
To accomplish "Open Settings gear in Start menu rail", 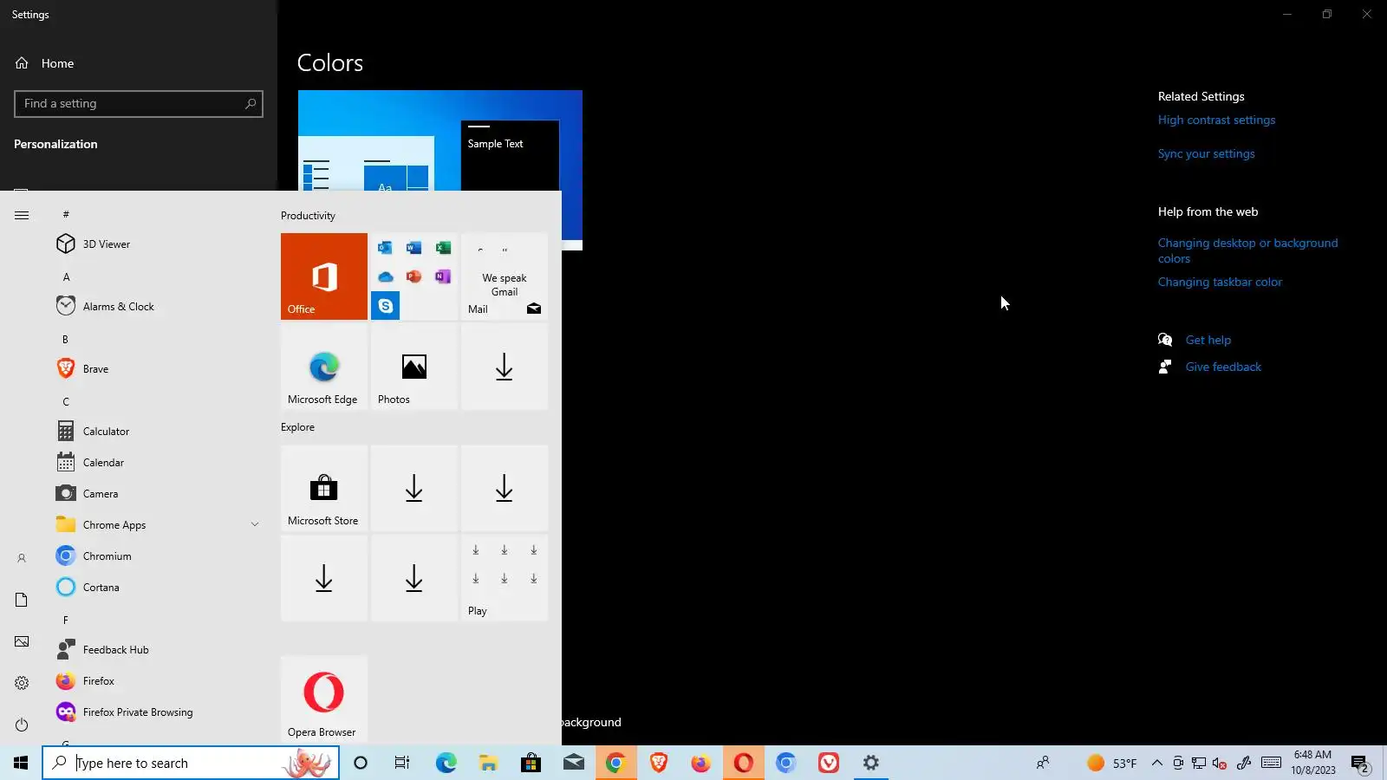I will (x=22, y=683).
